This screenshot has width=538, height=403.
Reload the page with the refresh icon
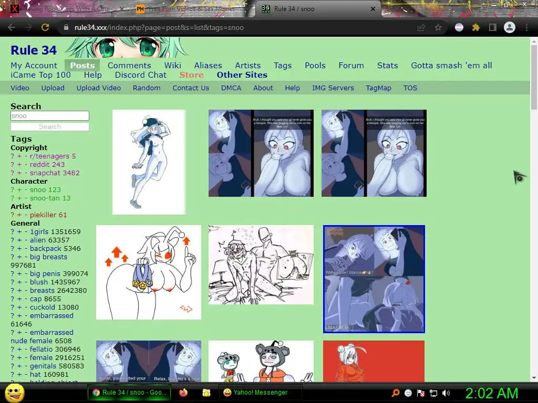click(45, 27)
